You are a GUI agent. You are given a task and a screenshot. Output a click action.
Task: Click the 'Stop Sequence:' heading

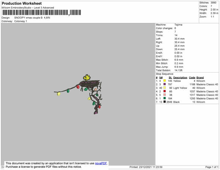165,74
